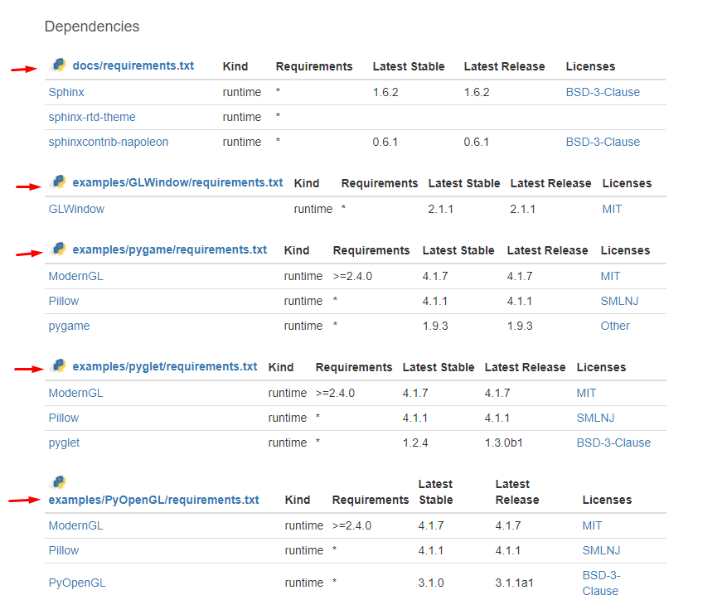This screenshot has height=595, width=727.
Task: Click Licenses header in PyOpenGL table
Action: pos(608,500)
